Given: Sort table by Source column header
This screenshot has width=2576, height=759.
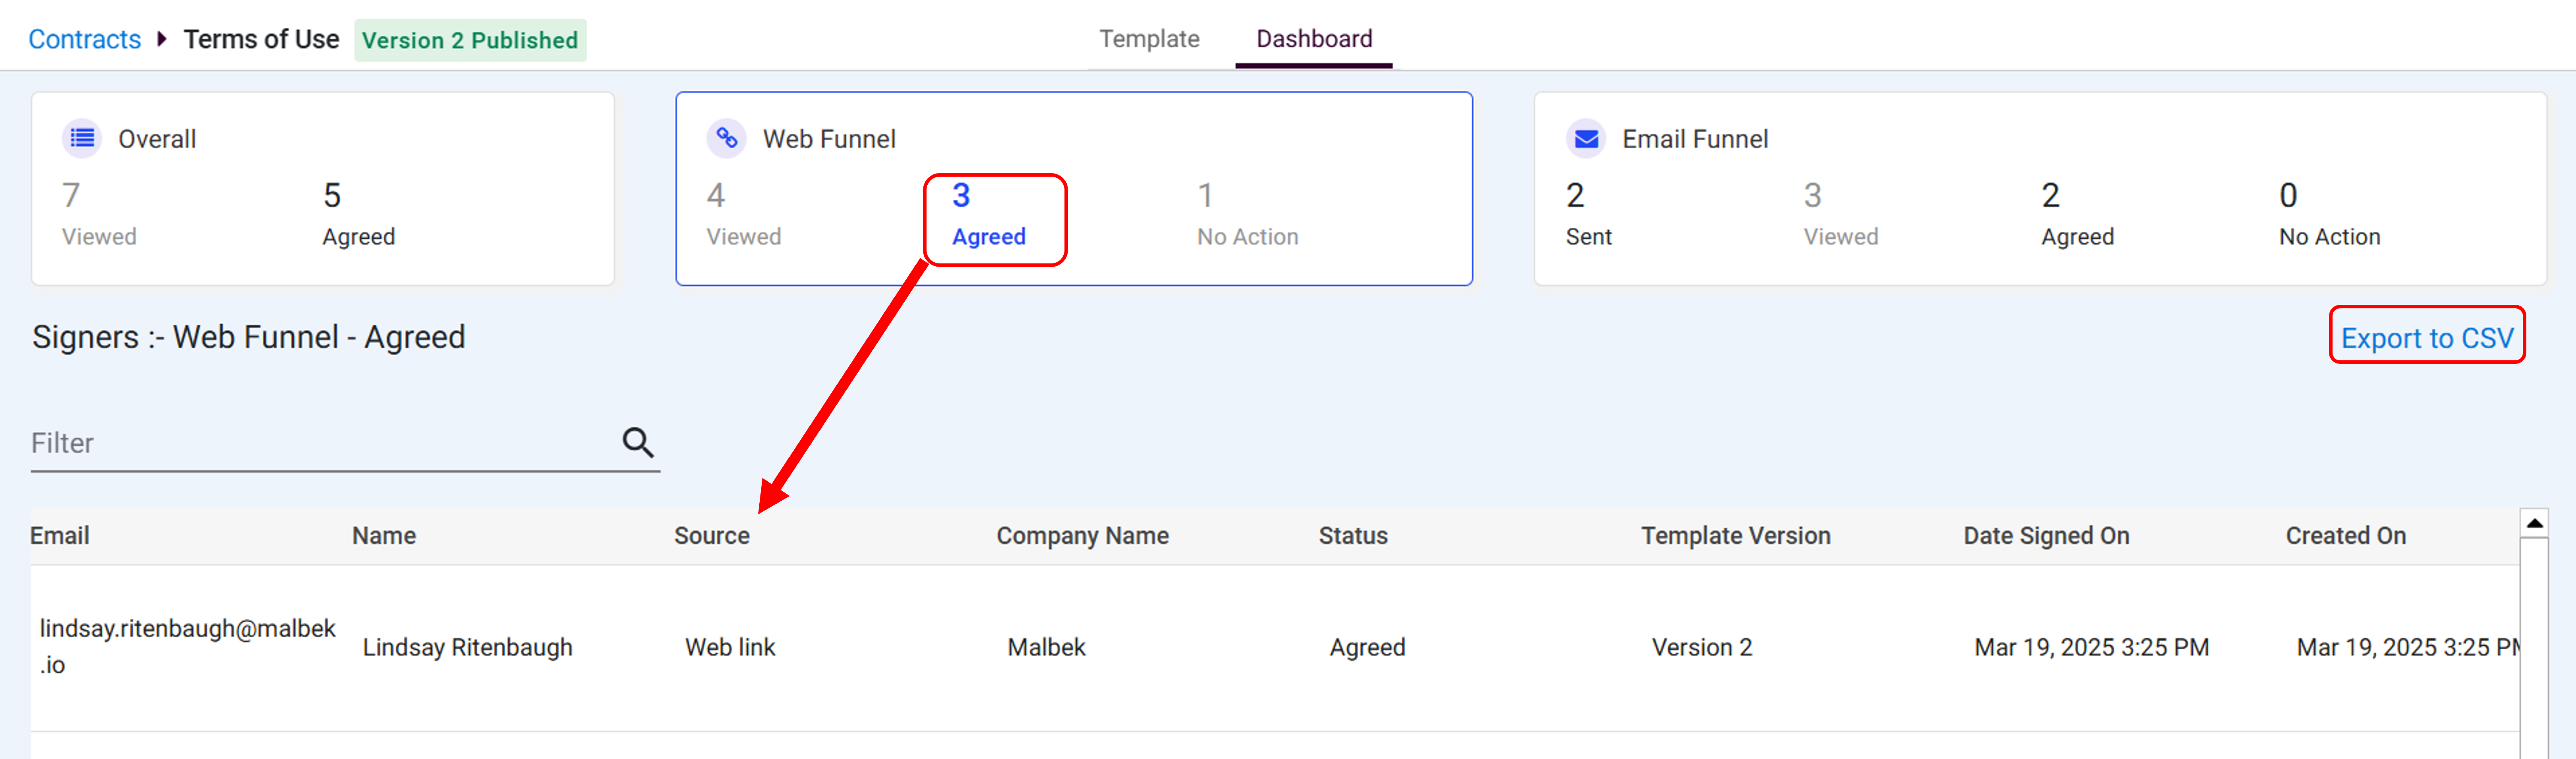Looking at the screenshot, I should [711, 536].
